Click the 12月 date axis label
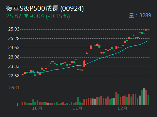The image size is (157, 117). coord(122,108)
